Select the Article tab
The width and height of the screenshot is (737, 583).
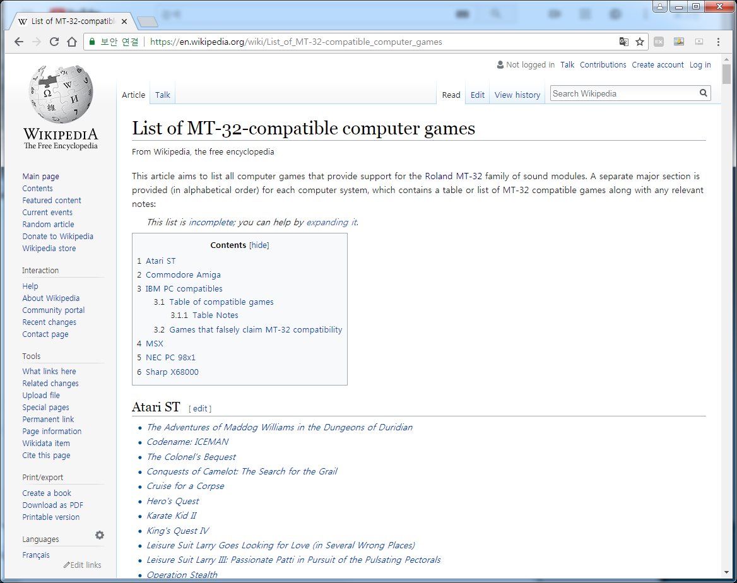tap(134, 95)
